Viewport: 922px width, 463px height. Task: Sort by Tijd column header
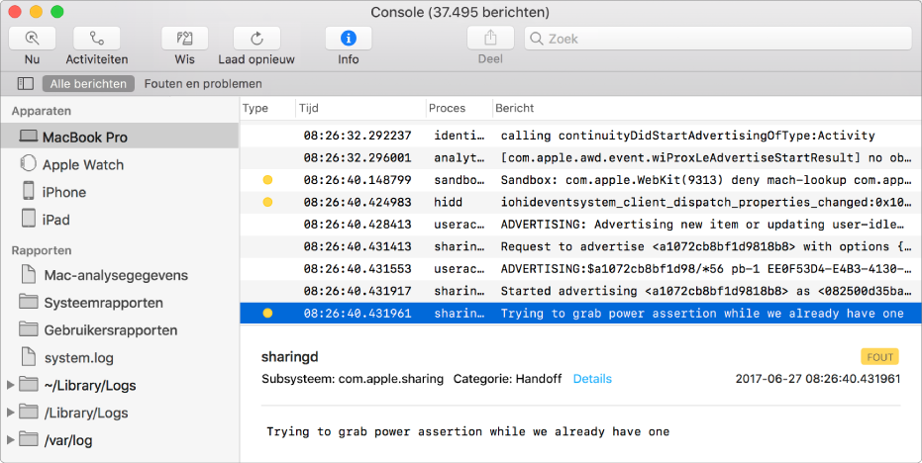tap(309, 108)
